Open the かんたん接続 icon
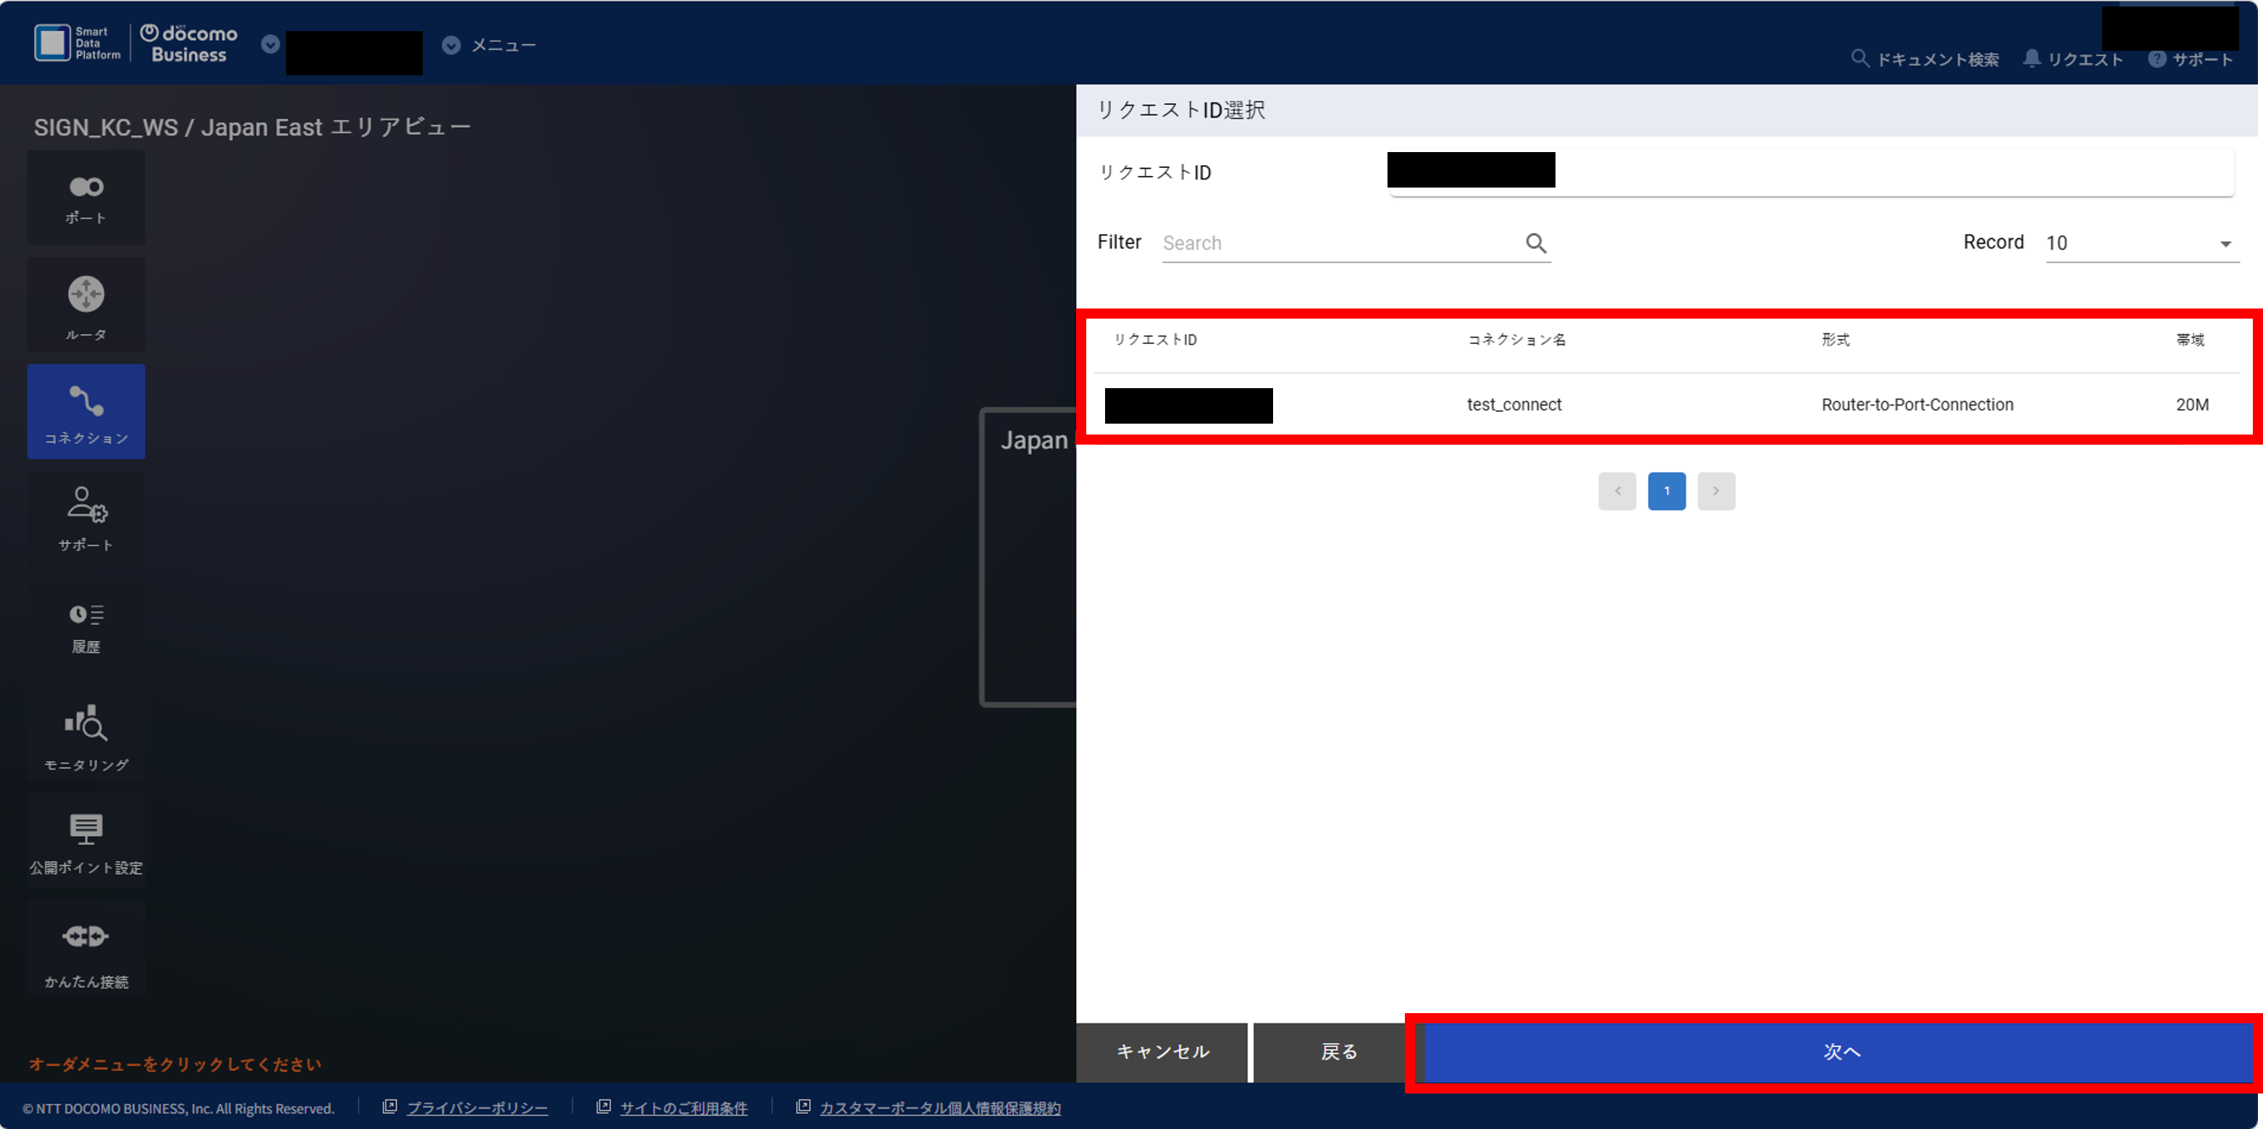Screen dimensions: 2263x1129 pos(86,948)
